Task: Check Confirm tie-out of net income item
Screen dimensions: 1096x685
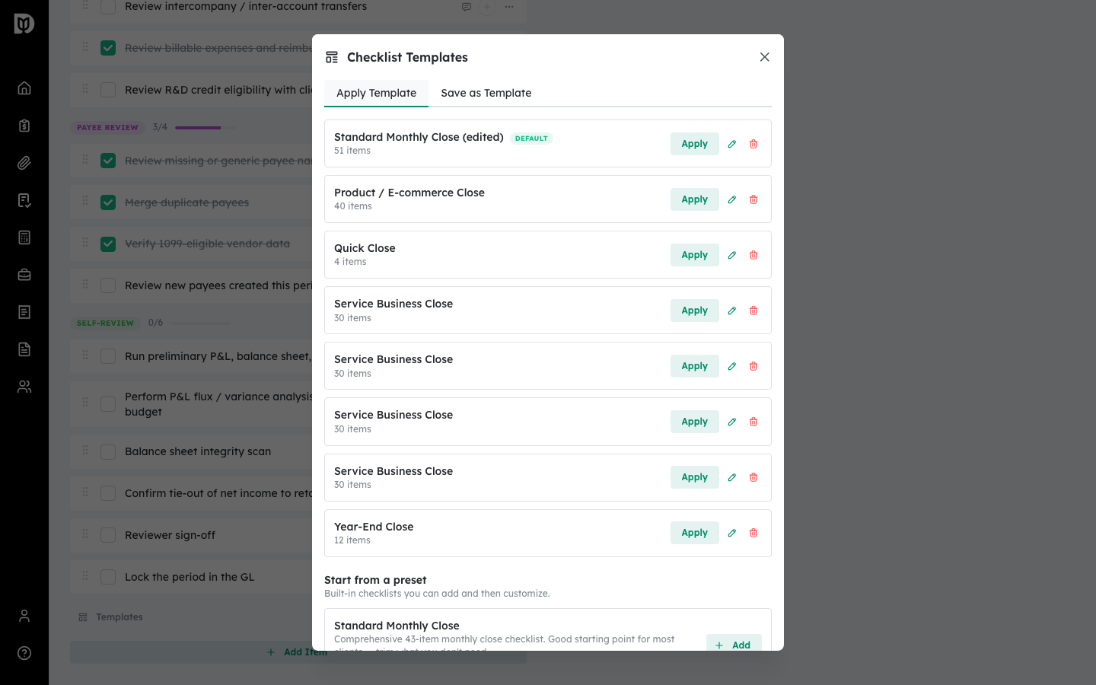Action: (108, 493)
